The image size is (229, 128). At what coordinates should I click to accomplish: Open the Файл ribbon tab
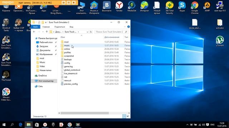[x=35, y=27]
